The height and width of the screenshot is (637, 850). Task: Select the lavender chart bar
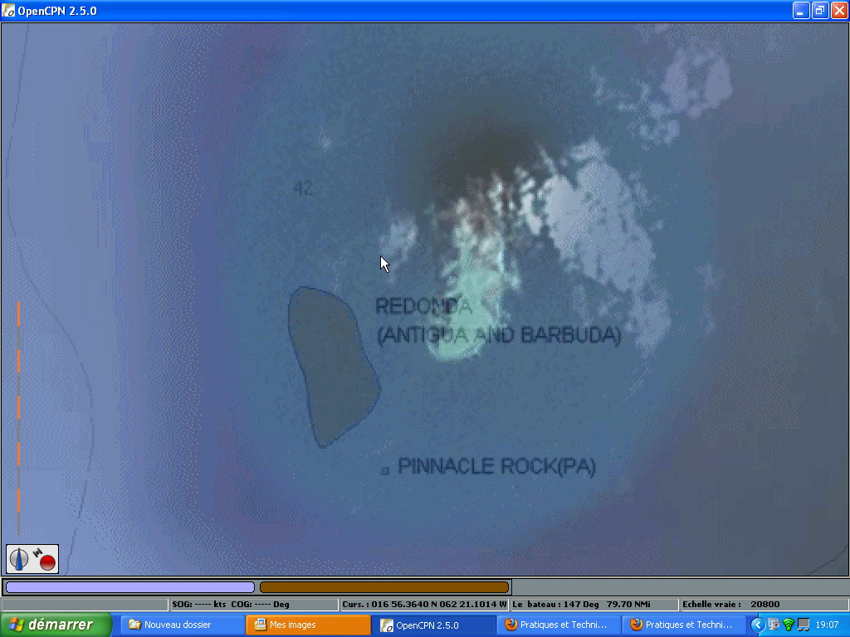tap(129, 587)
